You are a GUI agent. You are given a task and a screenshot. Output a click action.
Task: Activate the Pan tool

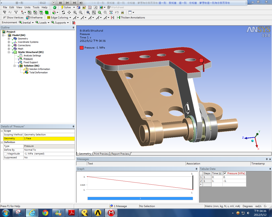(x=69, y=12)
